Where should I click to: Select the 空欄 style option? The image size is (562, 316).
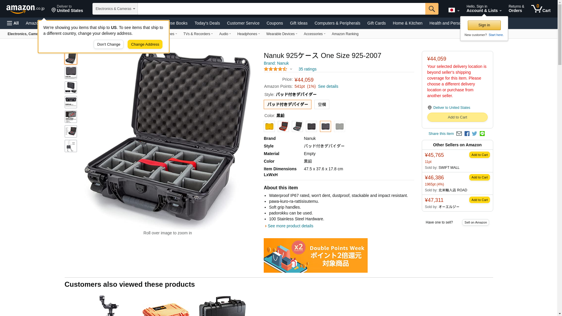coord(322,104)
